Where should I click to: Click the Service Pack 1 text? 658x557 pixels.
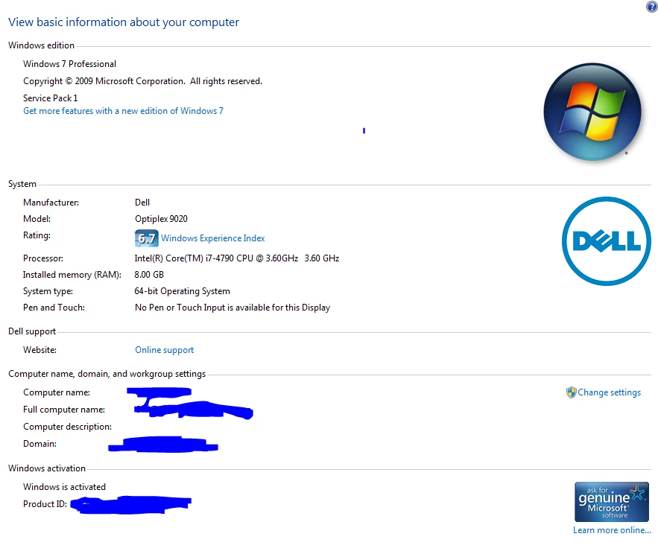tap(51, 98)
